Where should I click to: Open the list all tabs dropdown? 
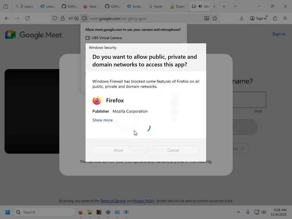pyautogui.click(x=235, y=6)
